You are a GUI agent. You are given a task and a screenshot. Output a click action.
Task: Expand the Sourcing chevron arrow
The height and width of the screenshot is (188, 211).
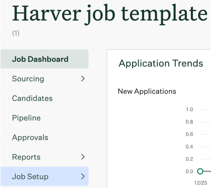pyautogui.click(x=83, y=79)
